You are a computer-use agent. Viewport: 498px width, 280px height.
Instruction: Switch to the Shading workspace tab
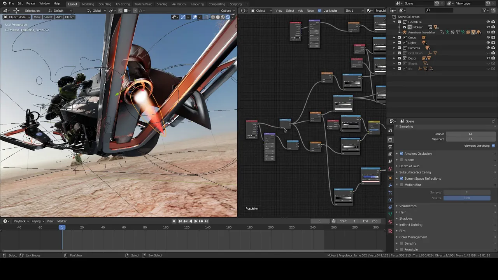click(x=162, y=4)
